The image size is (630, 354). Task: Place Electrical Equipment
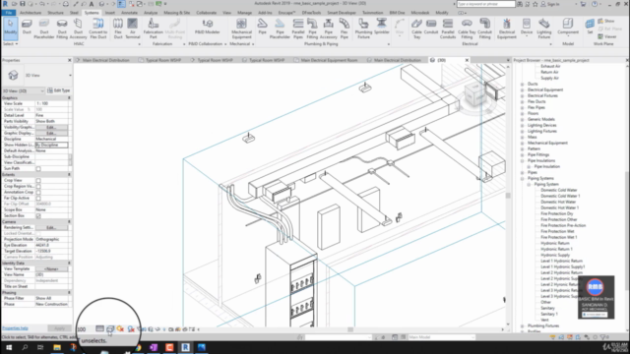507,29
